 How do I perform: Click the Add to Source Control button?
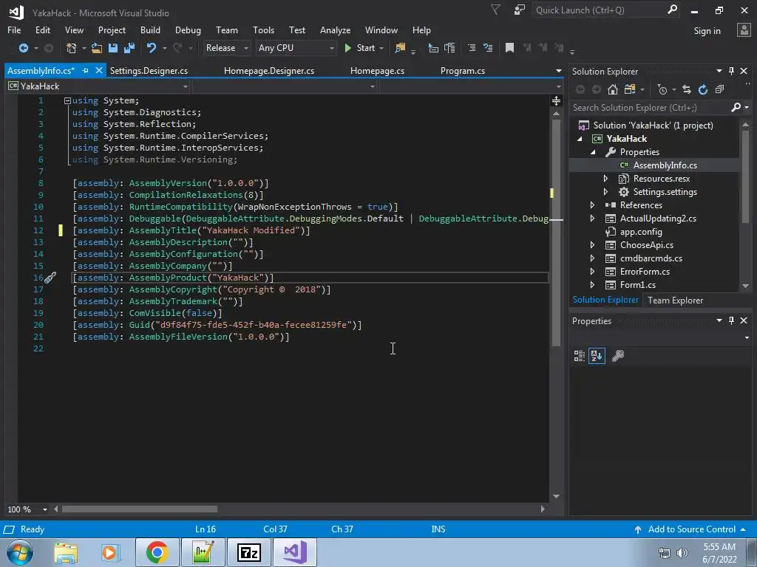click(690, 529)
